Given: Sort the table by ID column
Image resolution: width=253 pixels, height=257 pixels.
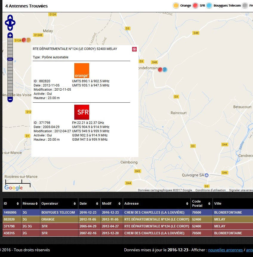Looking at the screenshot, I should pos(12,203).
